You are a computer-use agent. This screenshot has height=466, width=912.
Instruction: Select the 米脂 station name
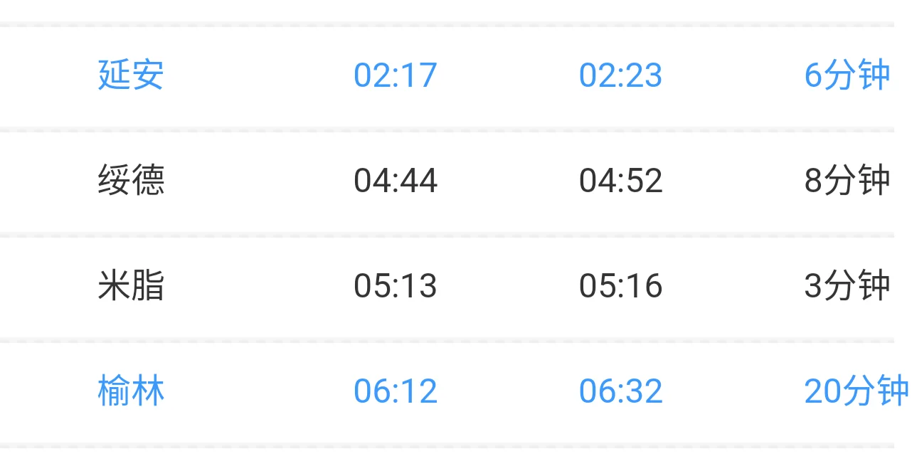coord(131,285)
